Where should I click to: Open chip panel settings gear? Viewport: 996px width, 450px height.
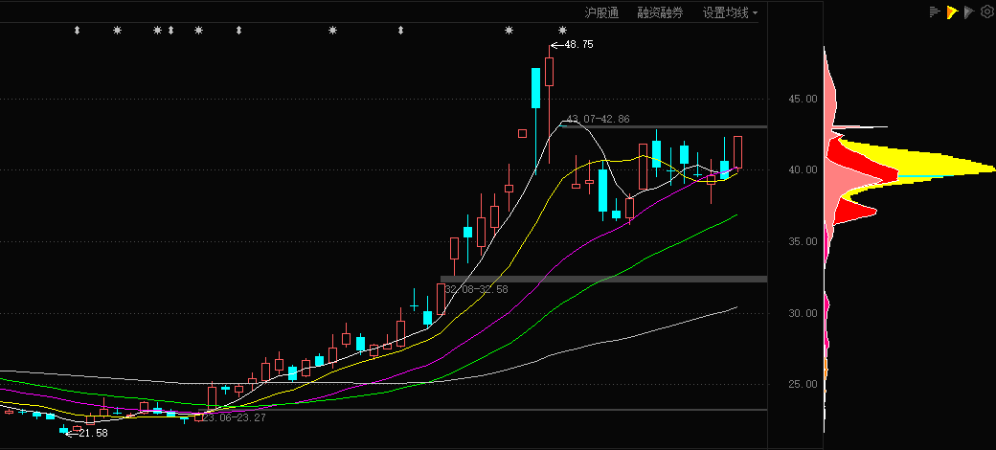click(x=985, y=11)
